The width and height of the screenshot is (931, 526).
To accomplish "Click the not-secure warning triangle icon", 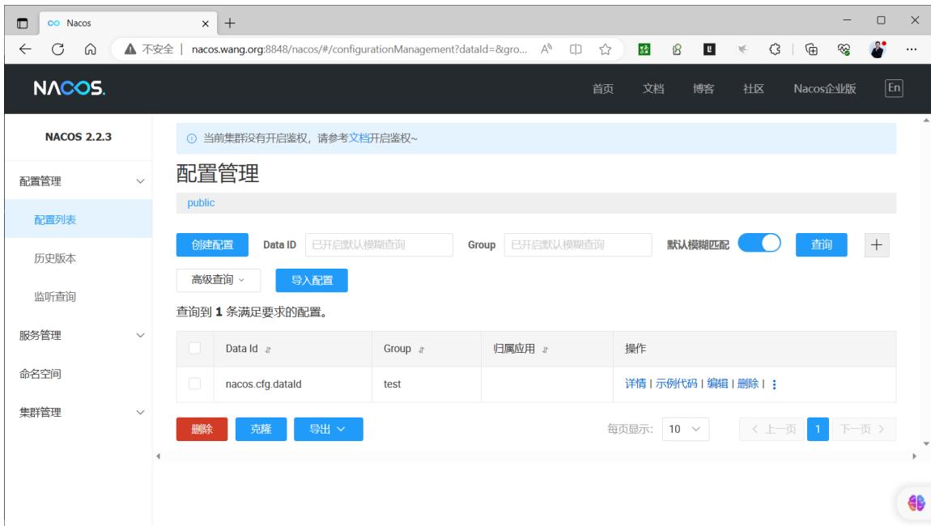I will [x=130, y=49].
